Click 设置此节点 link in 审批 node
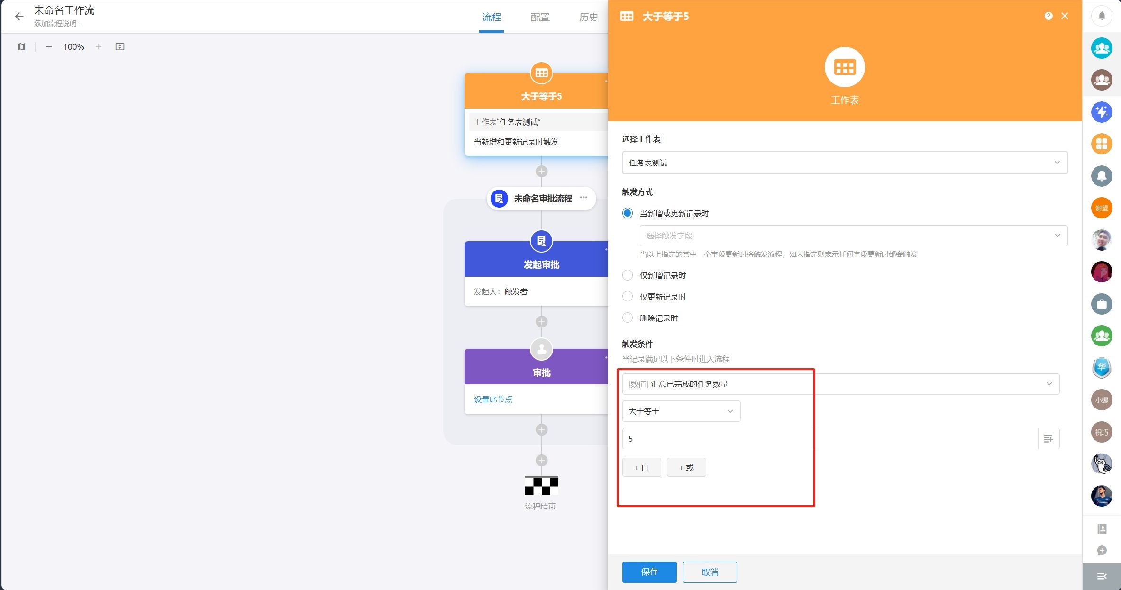The height and width of the screenshot is (590, 1121). click(493, 399)
